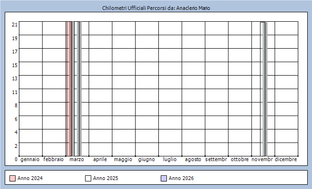Viewport: 312px width, 189px height.
Task: Click the aprile month axis label
Action: coord(100,160)
